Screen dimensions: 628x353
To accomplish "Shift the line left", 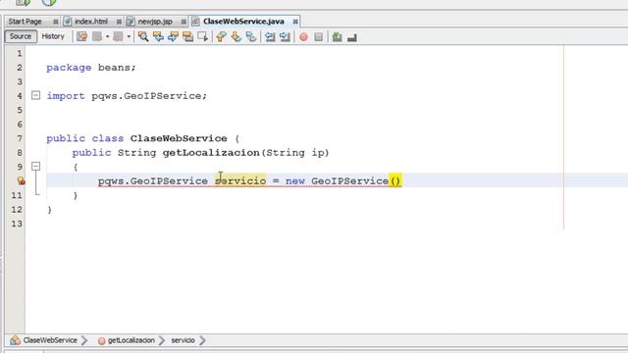I will 270,37.
